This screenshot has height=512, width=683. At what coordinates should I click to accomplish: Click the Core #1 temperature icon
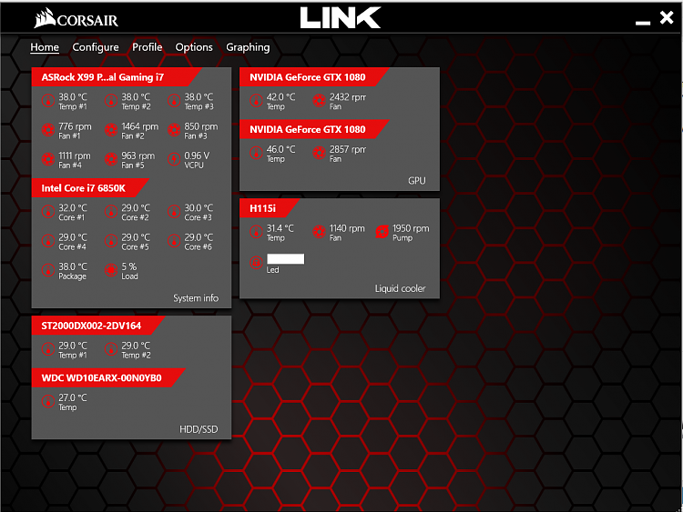click(x=48, y=212)
